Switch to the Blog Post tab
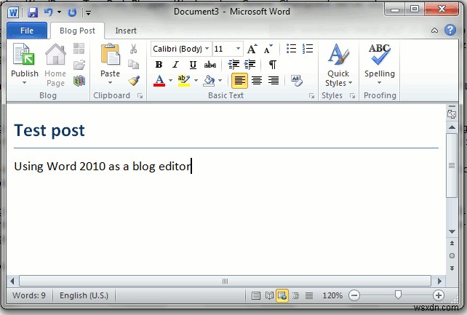The image size is (467, 315). click(77, 31)
